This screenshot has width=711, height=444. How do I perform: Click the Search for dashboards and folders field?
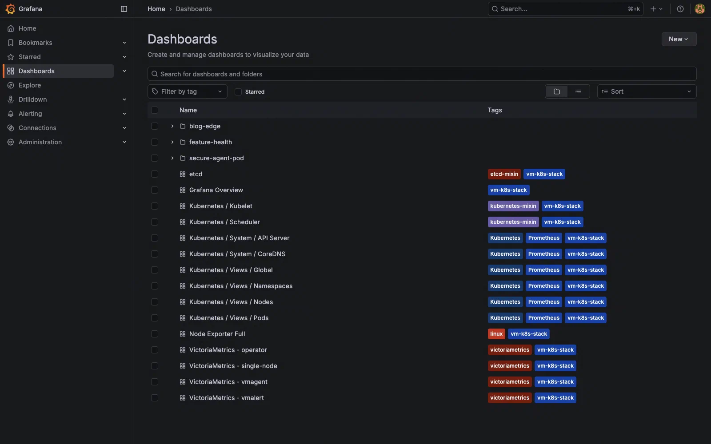pos(422,74)
